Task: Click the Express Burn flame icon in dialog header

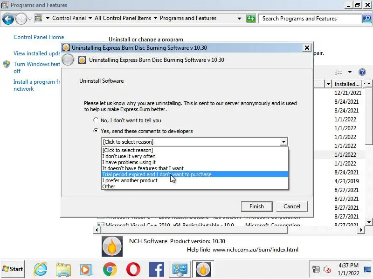Action: (x=82, y=60)
